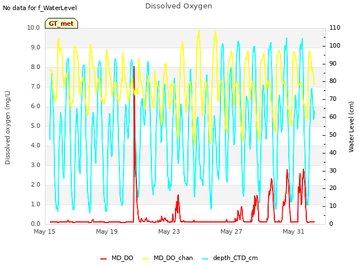Screen dimensions: 359x269
Task: Click the May 23 date tick label
Action: point(169,231)
